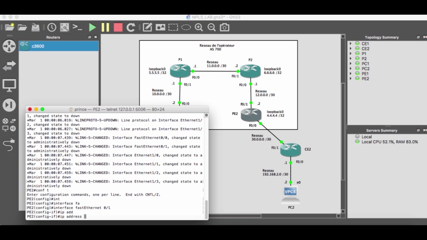This screenshot has width=427, height=240.
Task: Expand PC2 in Topology Summary
Action: (351, 69)
